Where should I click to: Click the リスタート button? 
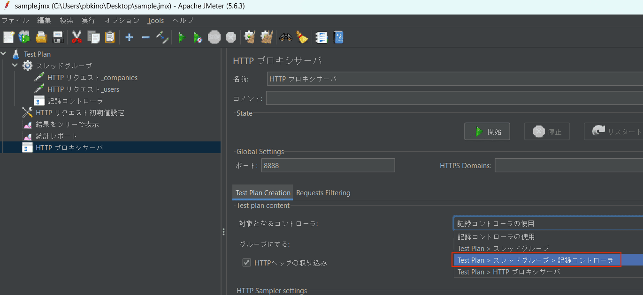[613, 132]
